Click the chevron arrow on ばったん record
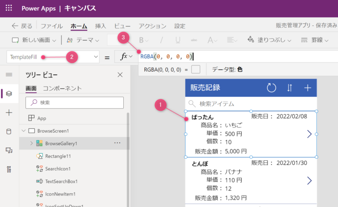The height and width of the screenshot is (207, 338). pyautogui.click(x=309, y=134)
